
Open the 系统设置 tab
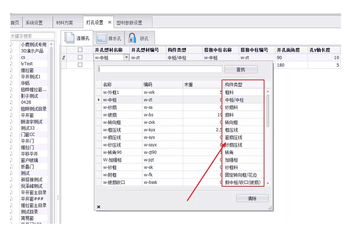[x=34, y=23]
